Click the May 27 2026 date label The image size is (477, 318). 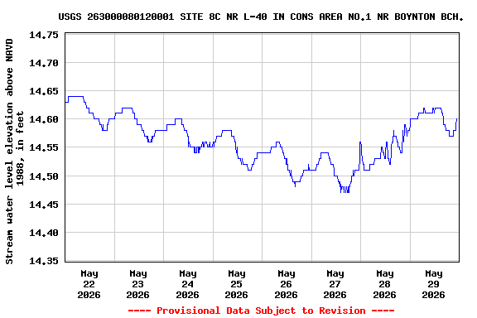(335, 284)
